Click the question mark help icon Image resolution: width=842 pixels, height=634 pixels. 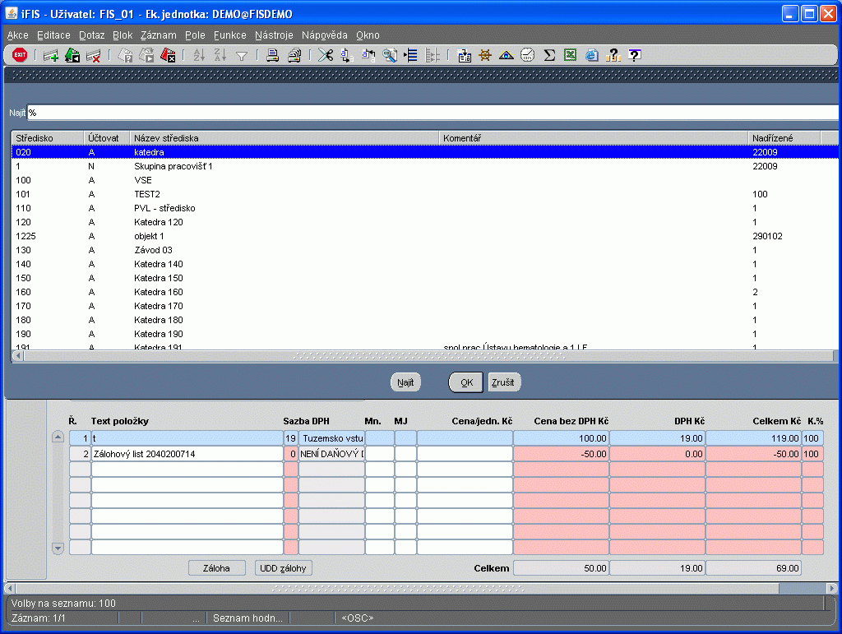pos(634,55)
